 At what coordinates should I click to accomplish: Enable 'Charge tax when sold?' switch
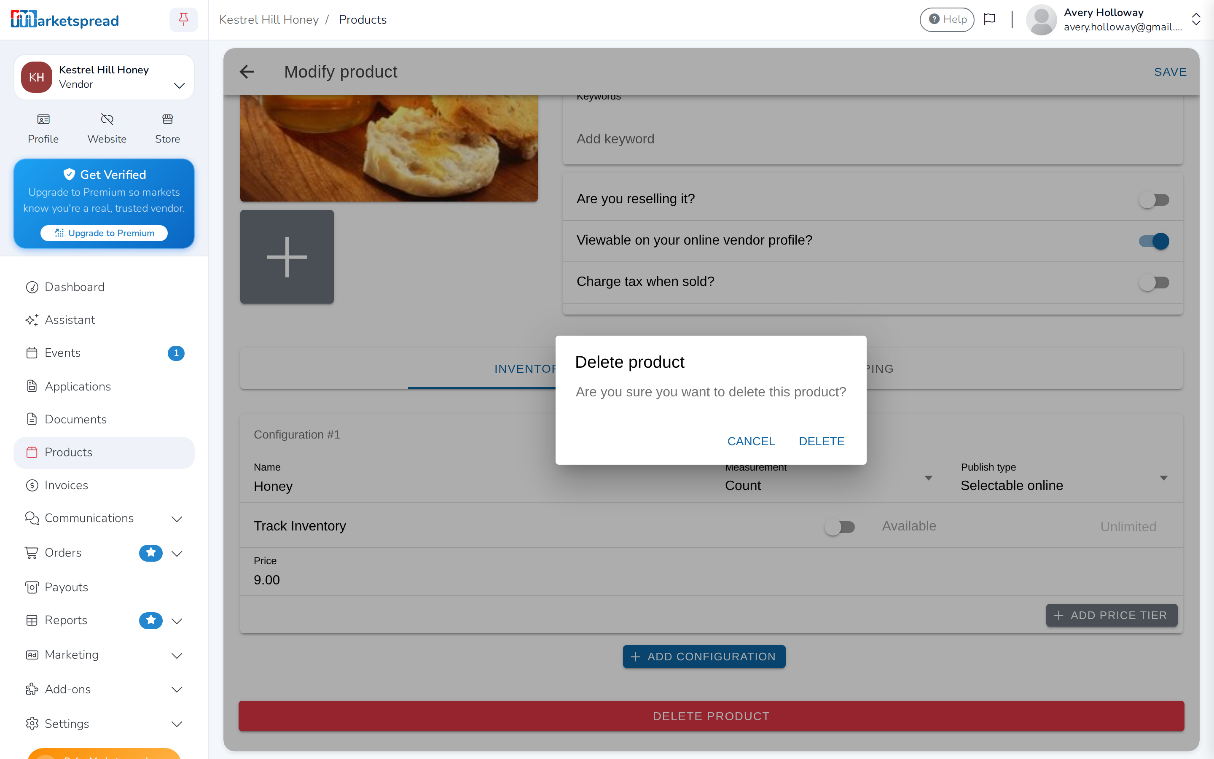(1154, 282)
